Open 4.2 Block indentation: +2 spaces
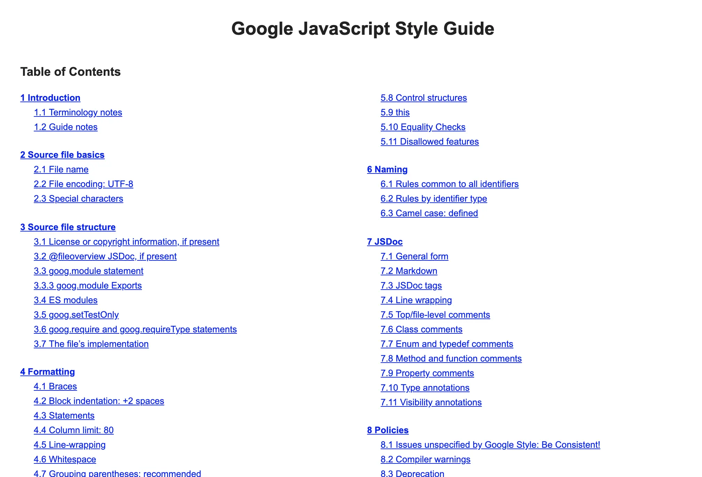This screenshot has width=702, height=477. [x=99, y=401]
